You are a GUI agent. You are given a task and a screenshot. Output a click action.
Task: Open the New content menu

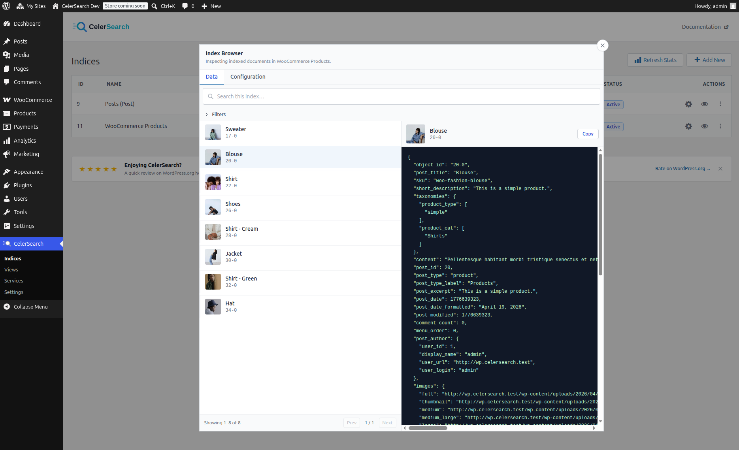(211, 6)
